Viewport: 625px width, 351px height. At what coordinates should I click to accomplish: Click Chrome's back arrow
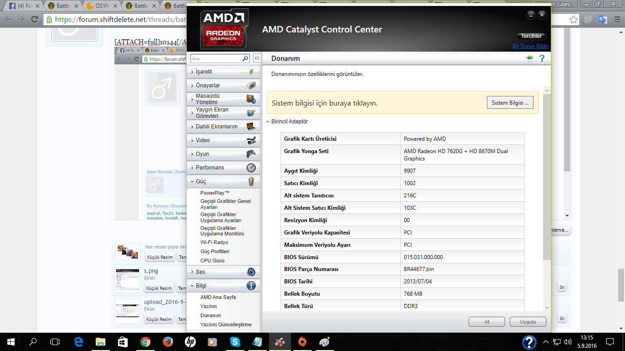(x=8, y=19)
